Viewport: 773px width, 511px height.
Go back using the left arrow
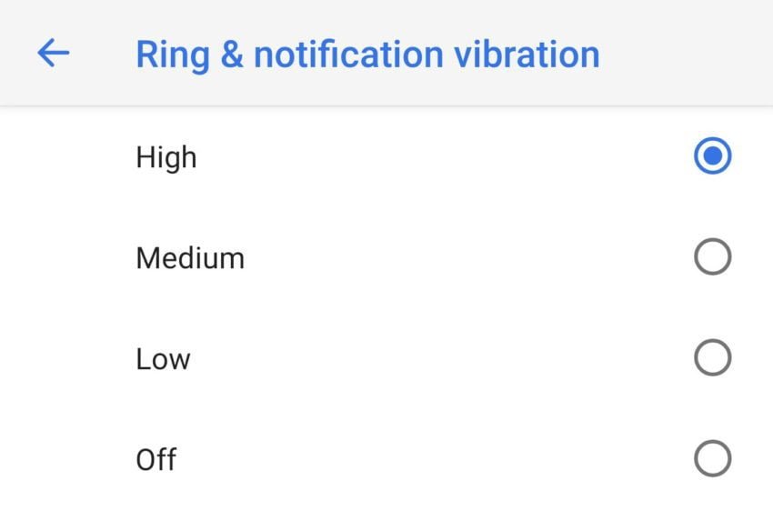click(x=54, y=54)
